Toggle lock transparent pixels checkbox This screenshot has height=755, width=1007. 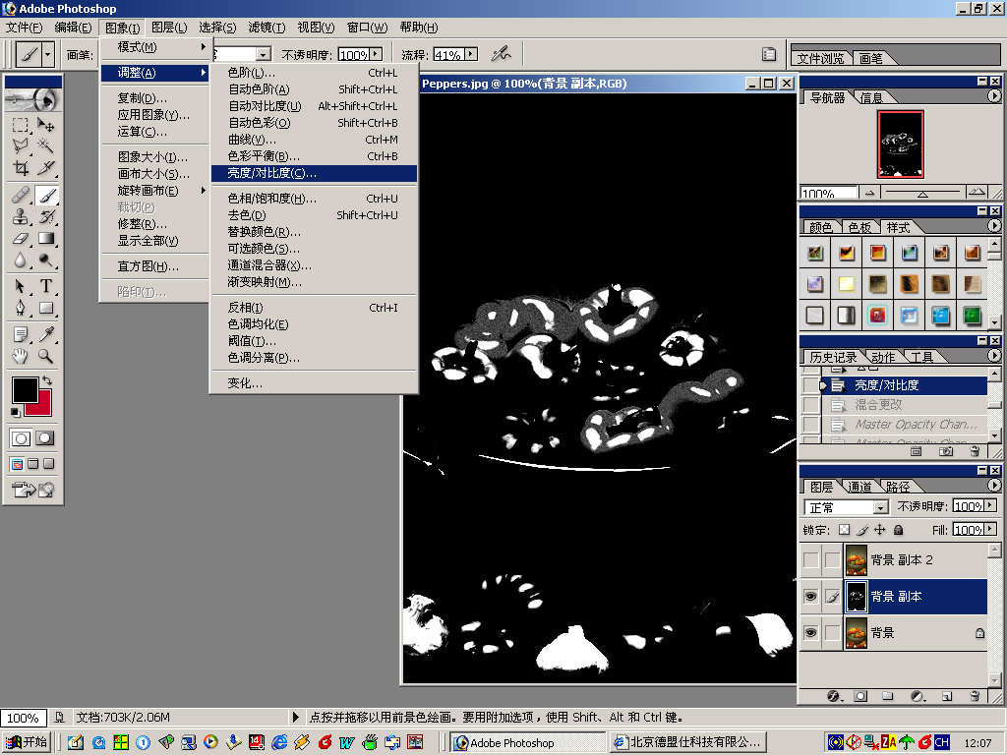click(x=845, y=530)
